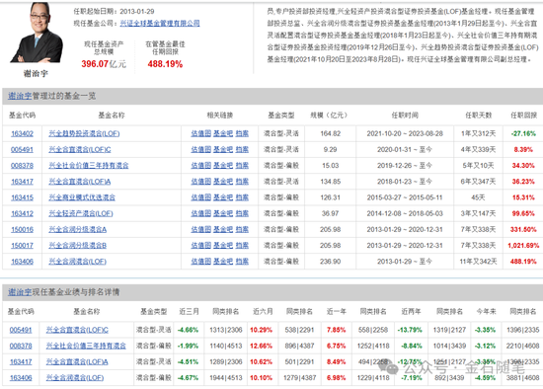Open fund code 150016 link

(22, 230)
